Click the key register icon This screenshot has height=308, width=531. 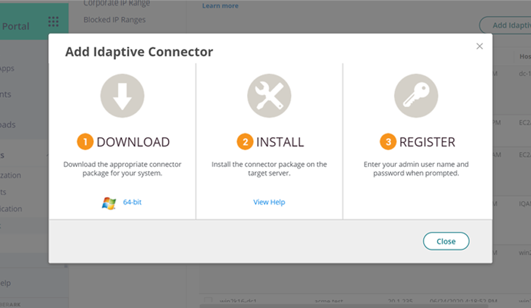pos(416,95)
